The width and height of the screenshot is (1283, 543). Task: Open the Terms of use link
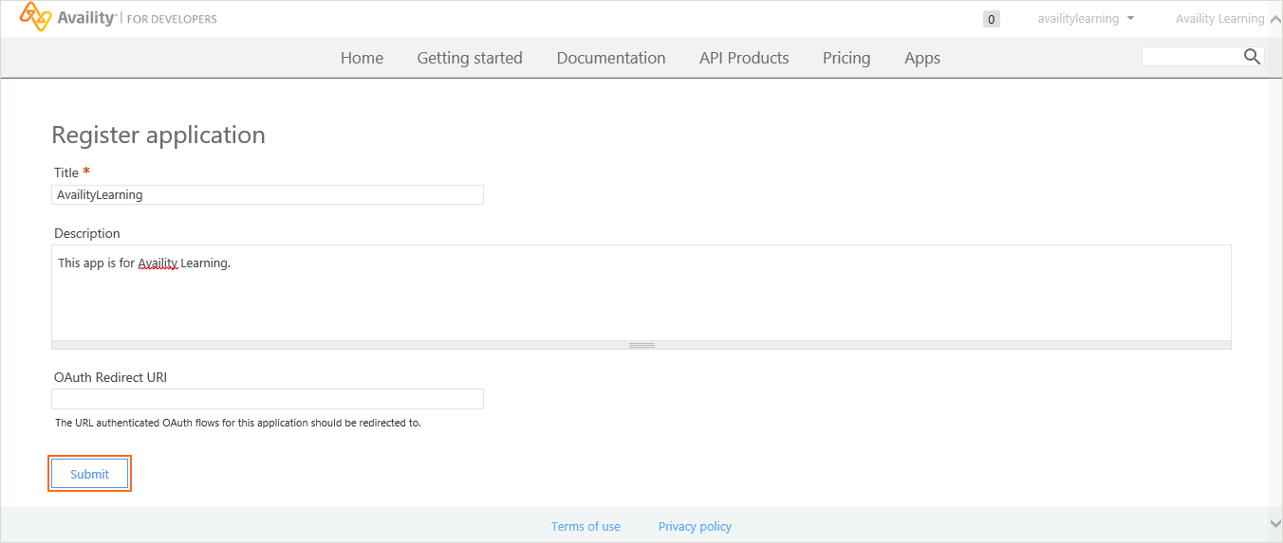(586, 526)
